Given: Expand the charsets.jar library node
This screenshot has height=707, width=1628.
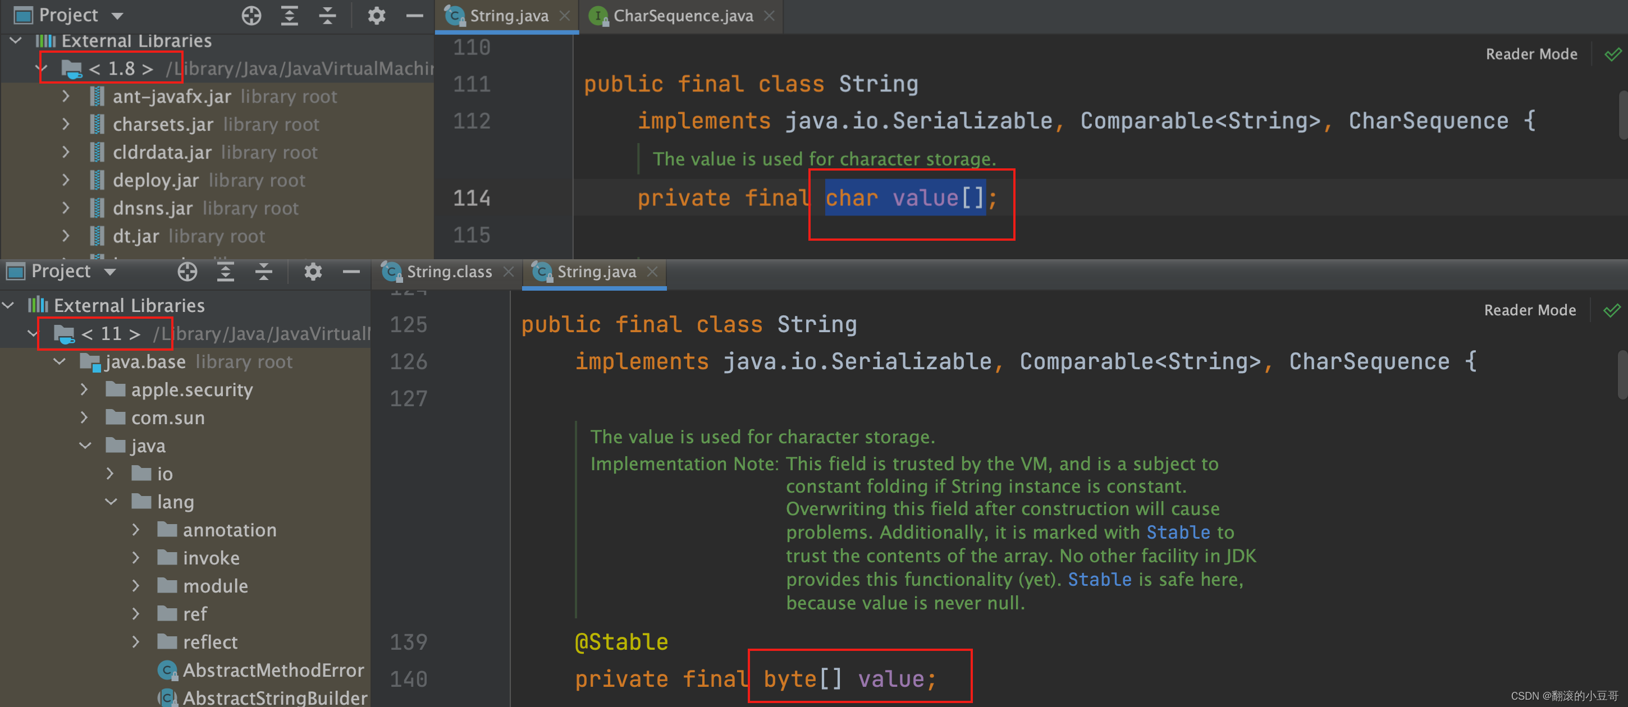Looking at the screenshot, I should click(x=66, y=125).
